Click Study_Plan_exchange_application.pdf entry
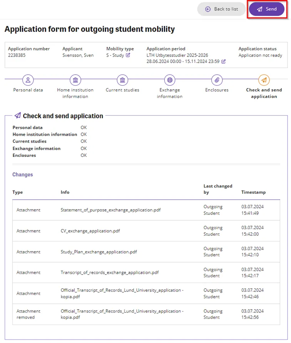The image size is (291, 343). 99,252
